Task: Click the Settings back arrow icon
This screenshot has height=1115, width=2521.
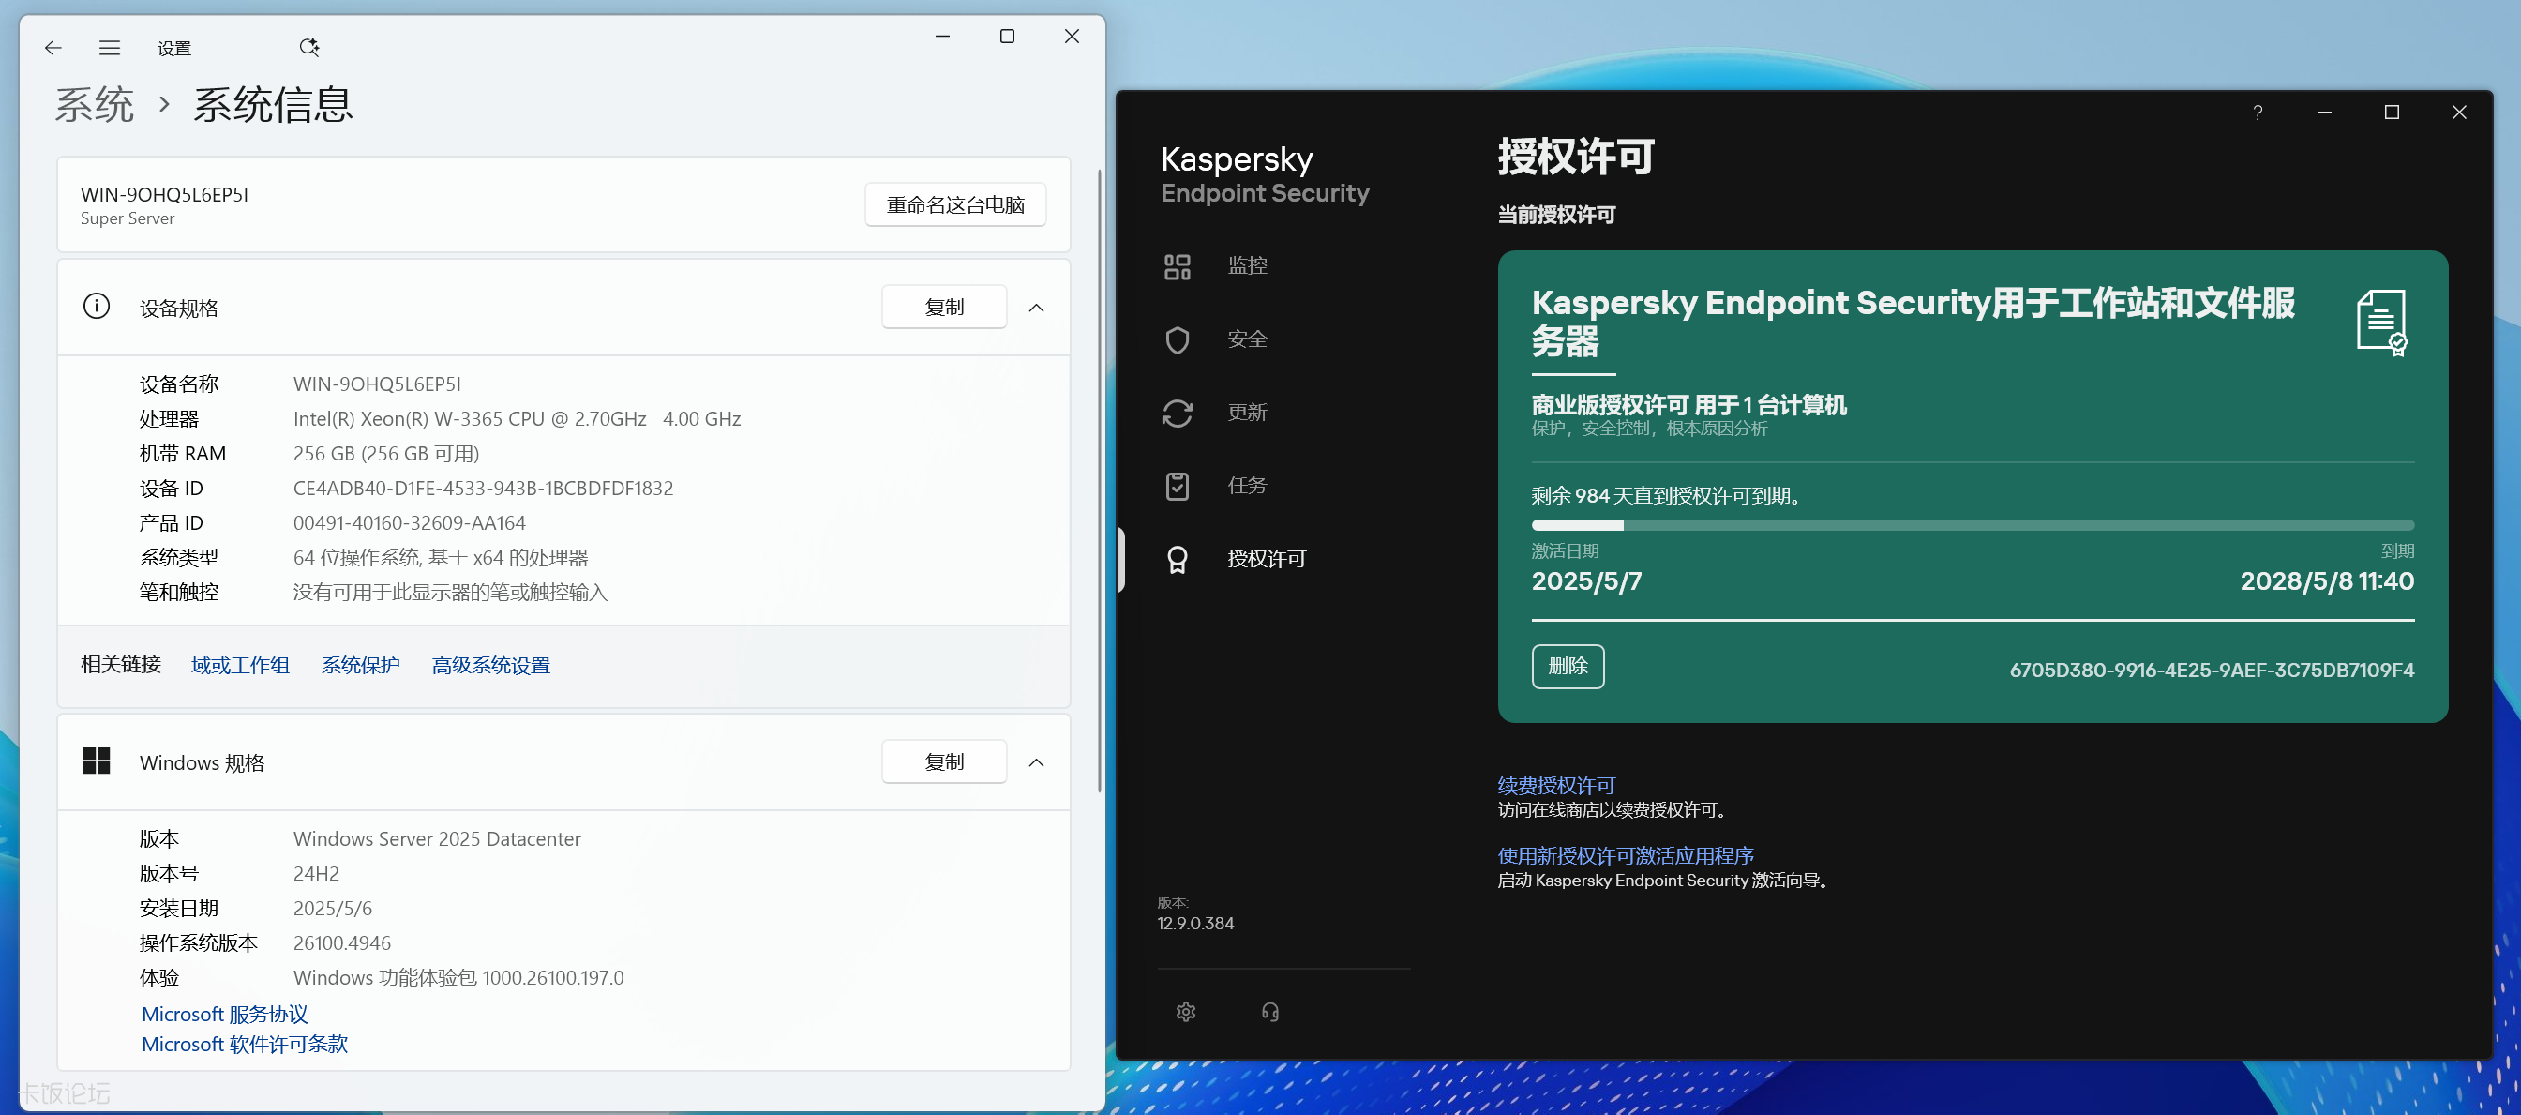Action: pyautogui.click(x=53, y=48)
